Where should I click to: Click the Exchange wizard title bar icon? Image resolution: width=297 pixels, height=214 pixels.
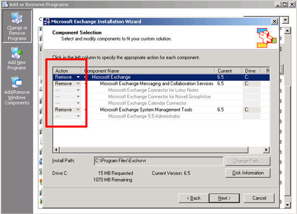[x=47, y=22]
